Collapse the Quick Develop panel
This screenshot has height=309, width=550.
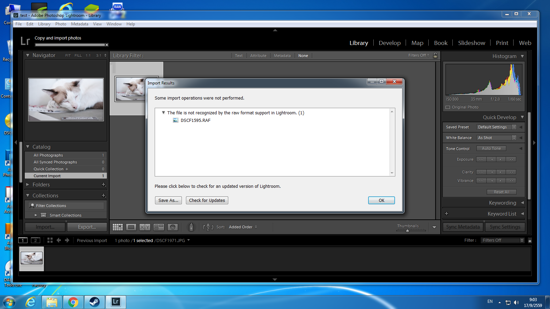coord(522,117)
